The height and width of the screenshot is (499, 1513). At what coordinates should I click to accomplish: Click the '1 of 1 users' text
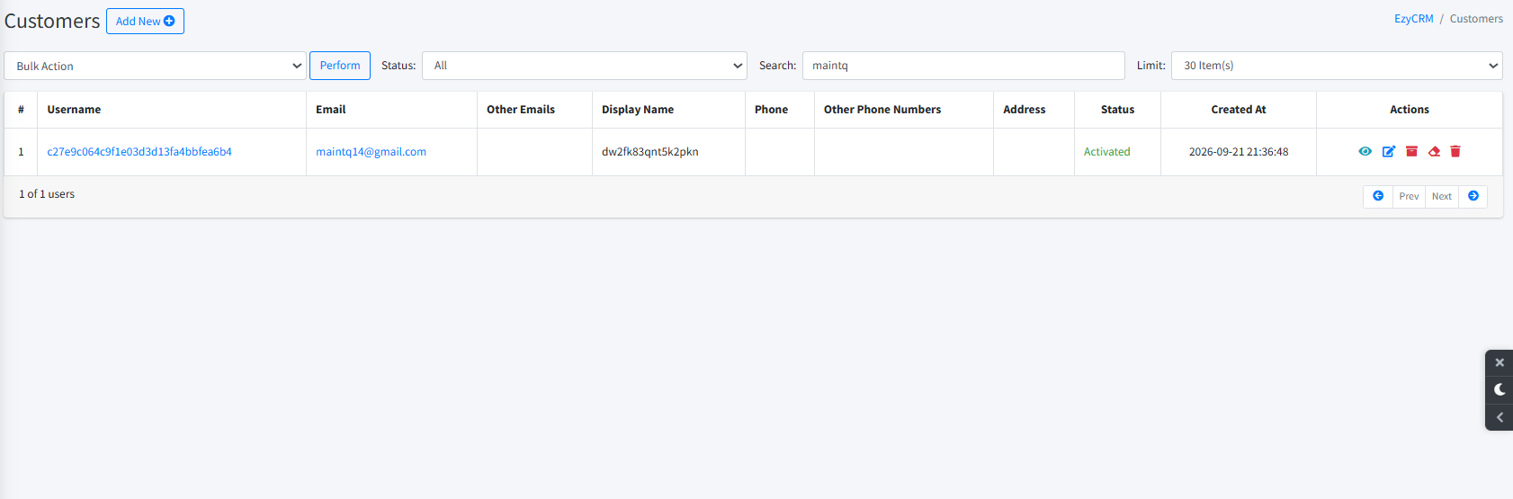coord(47,194)
